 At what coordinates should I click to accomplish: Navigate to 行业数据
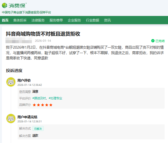coord(92,20)
